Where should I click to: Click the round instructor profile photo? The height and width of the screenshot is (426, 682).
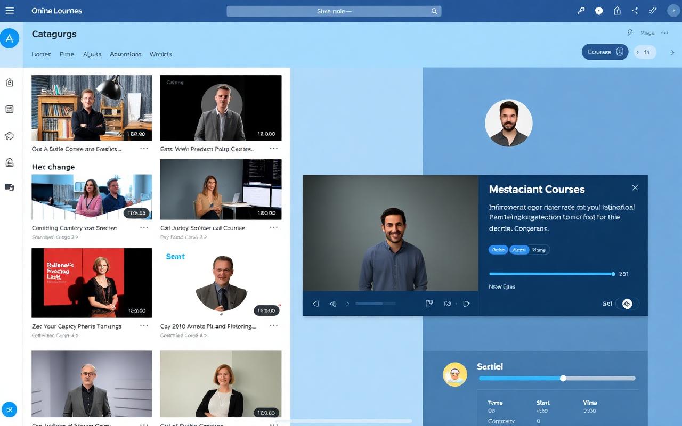(509, 123)
